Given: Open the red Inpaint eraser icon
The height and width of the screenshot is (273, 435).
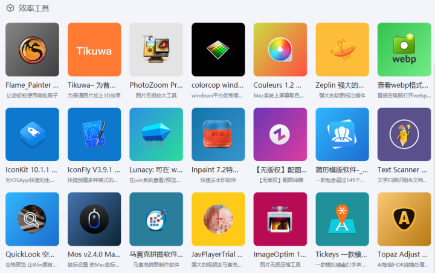Looking at the screenshot, I should tap(218, 134).
